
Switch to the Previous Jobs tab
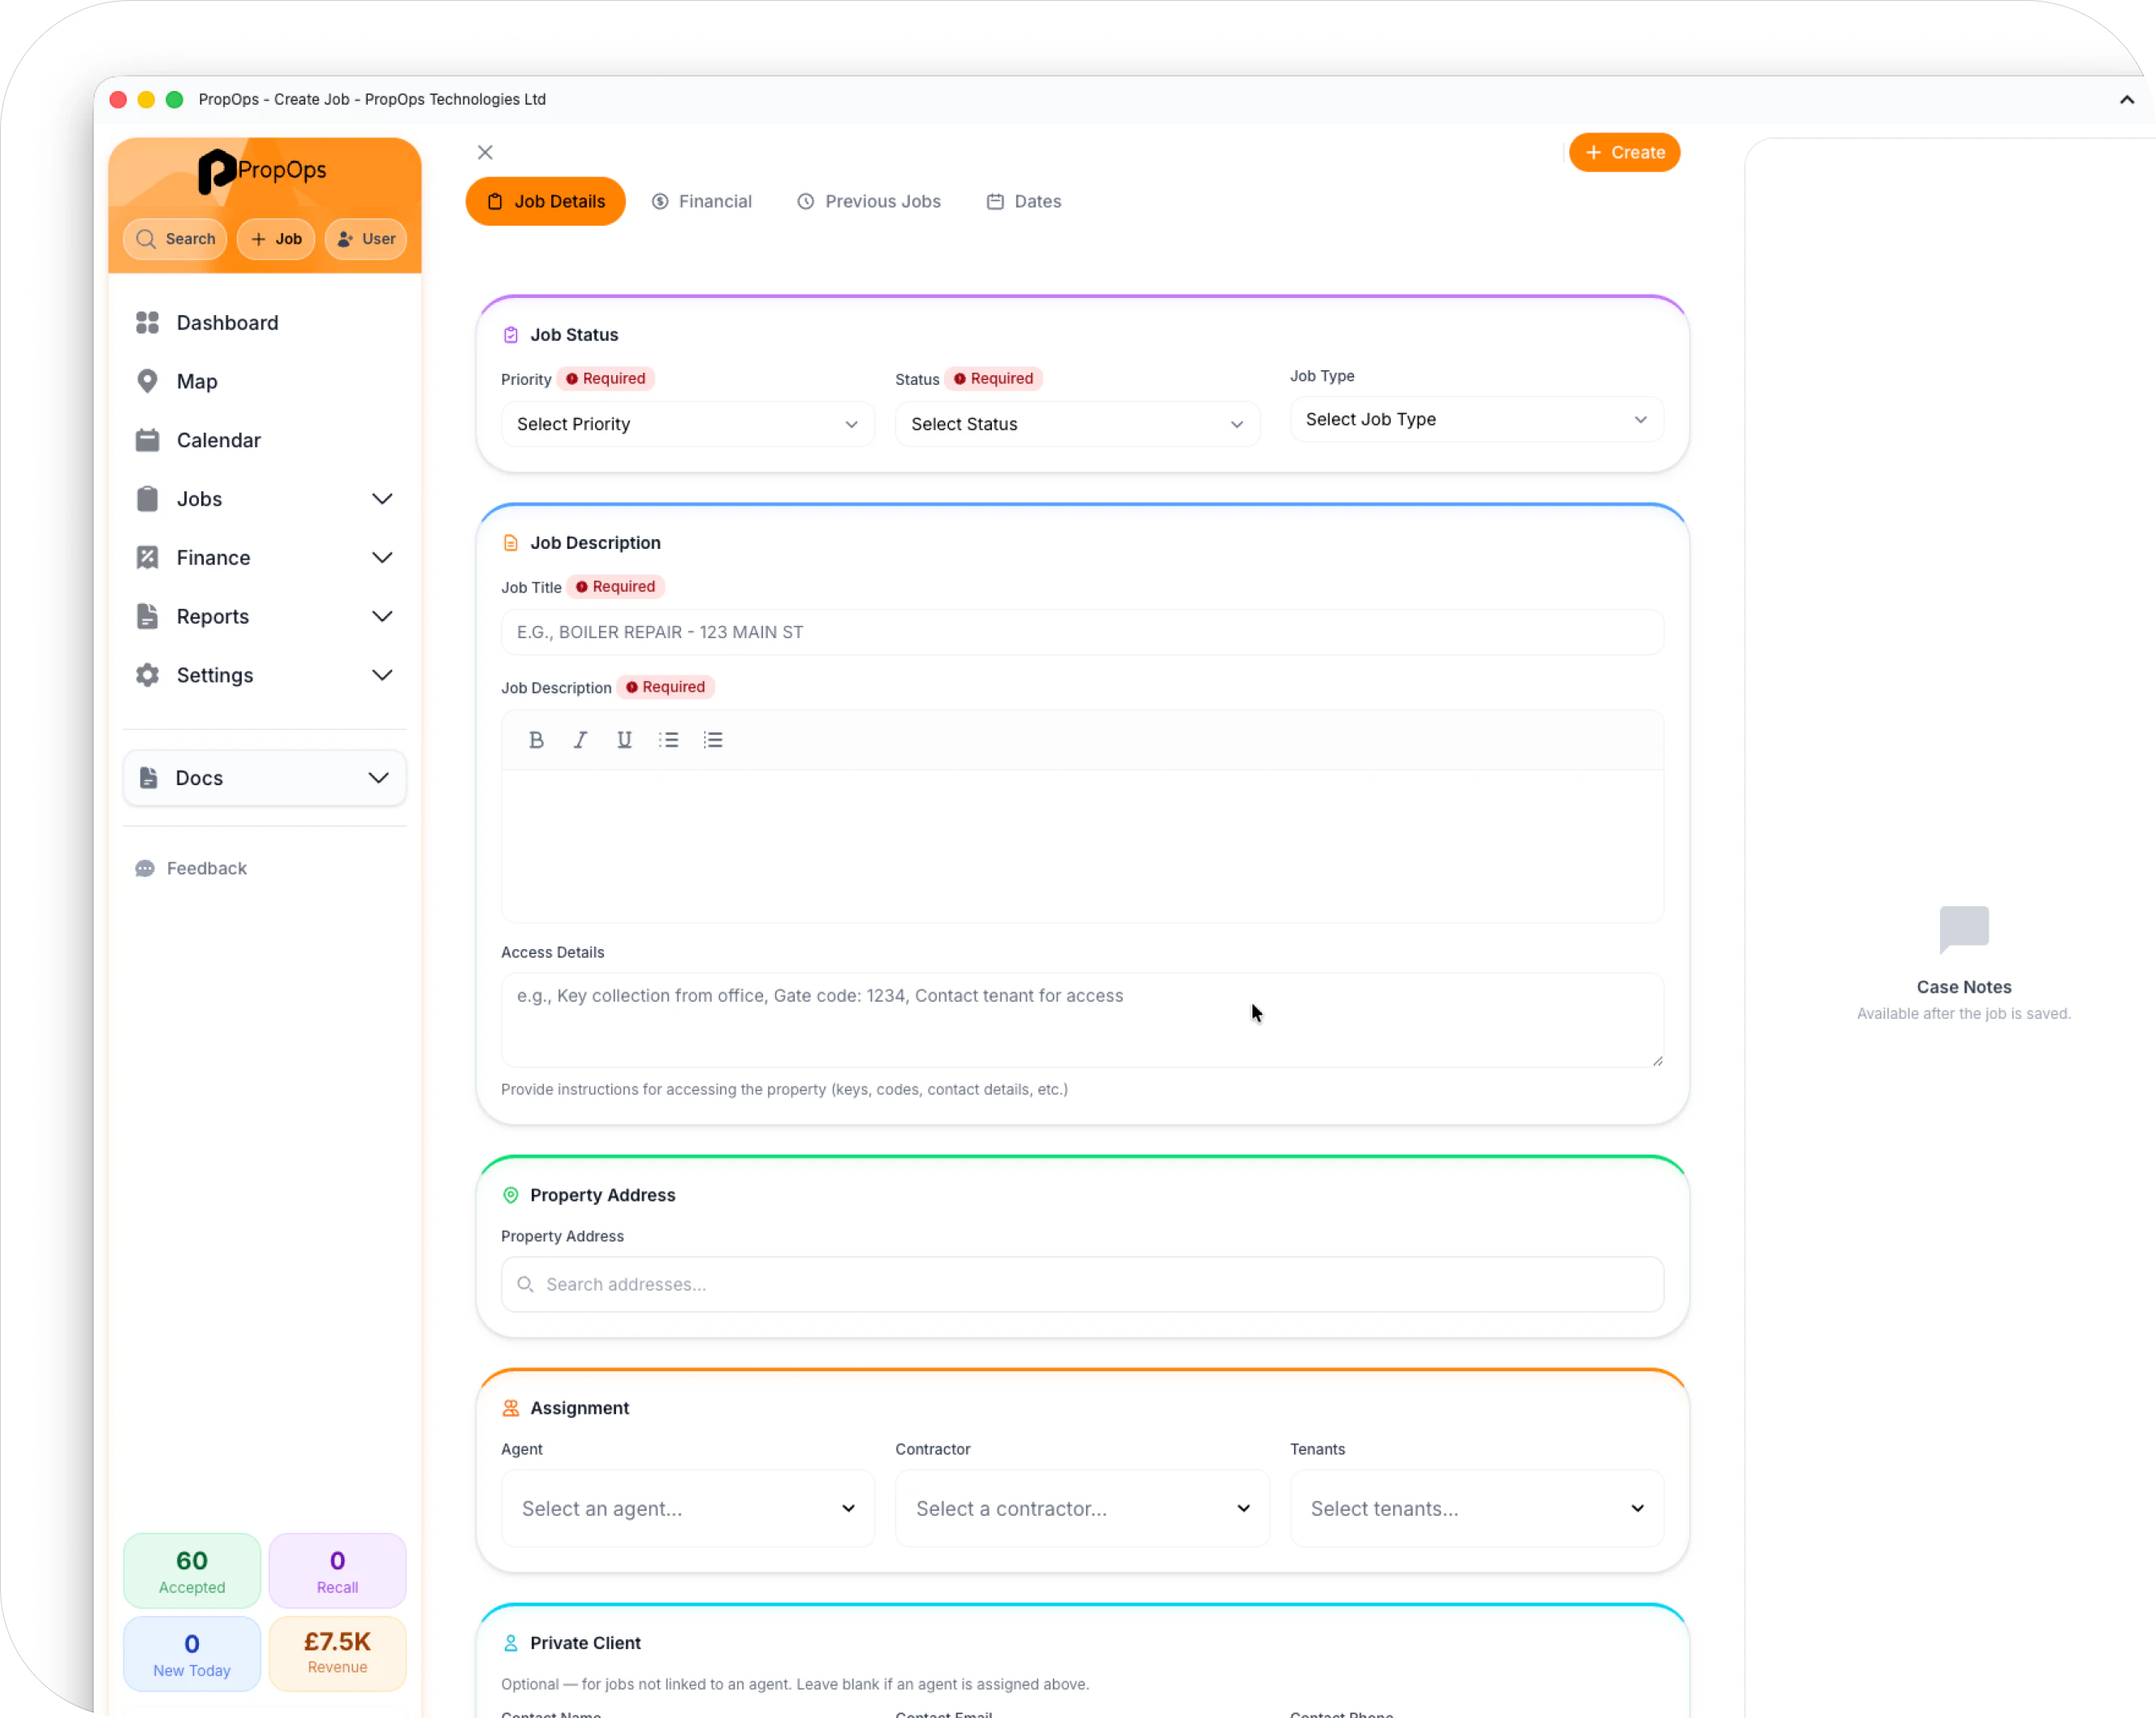point(870,202)
